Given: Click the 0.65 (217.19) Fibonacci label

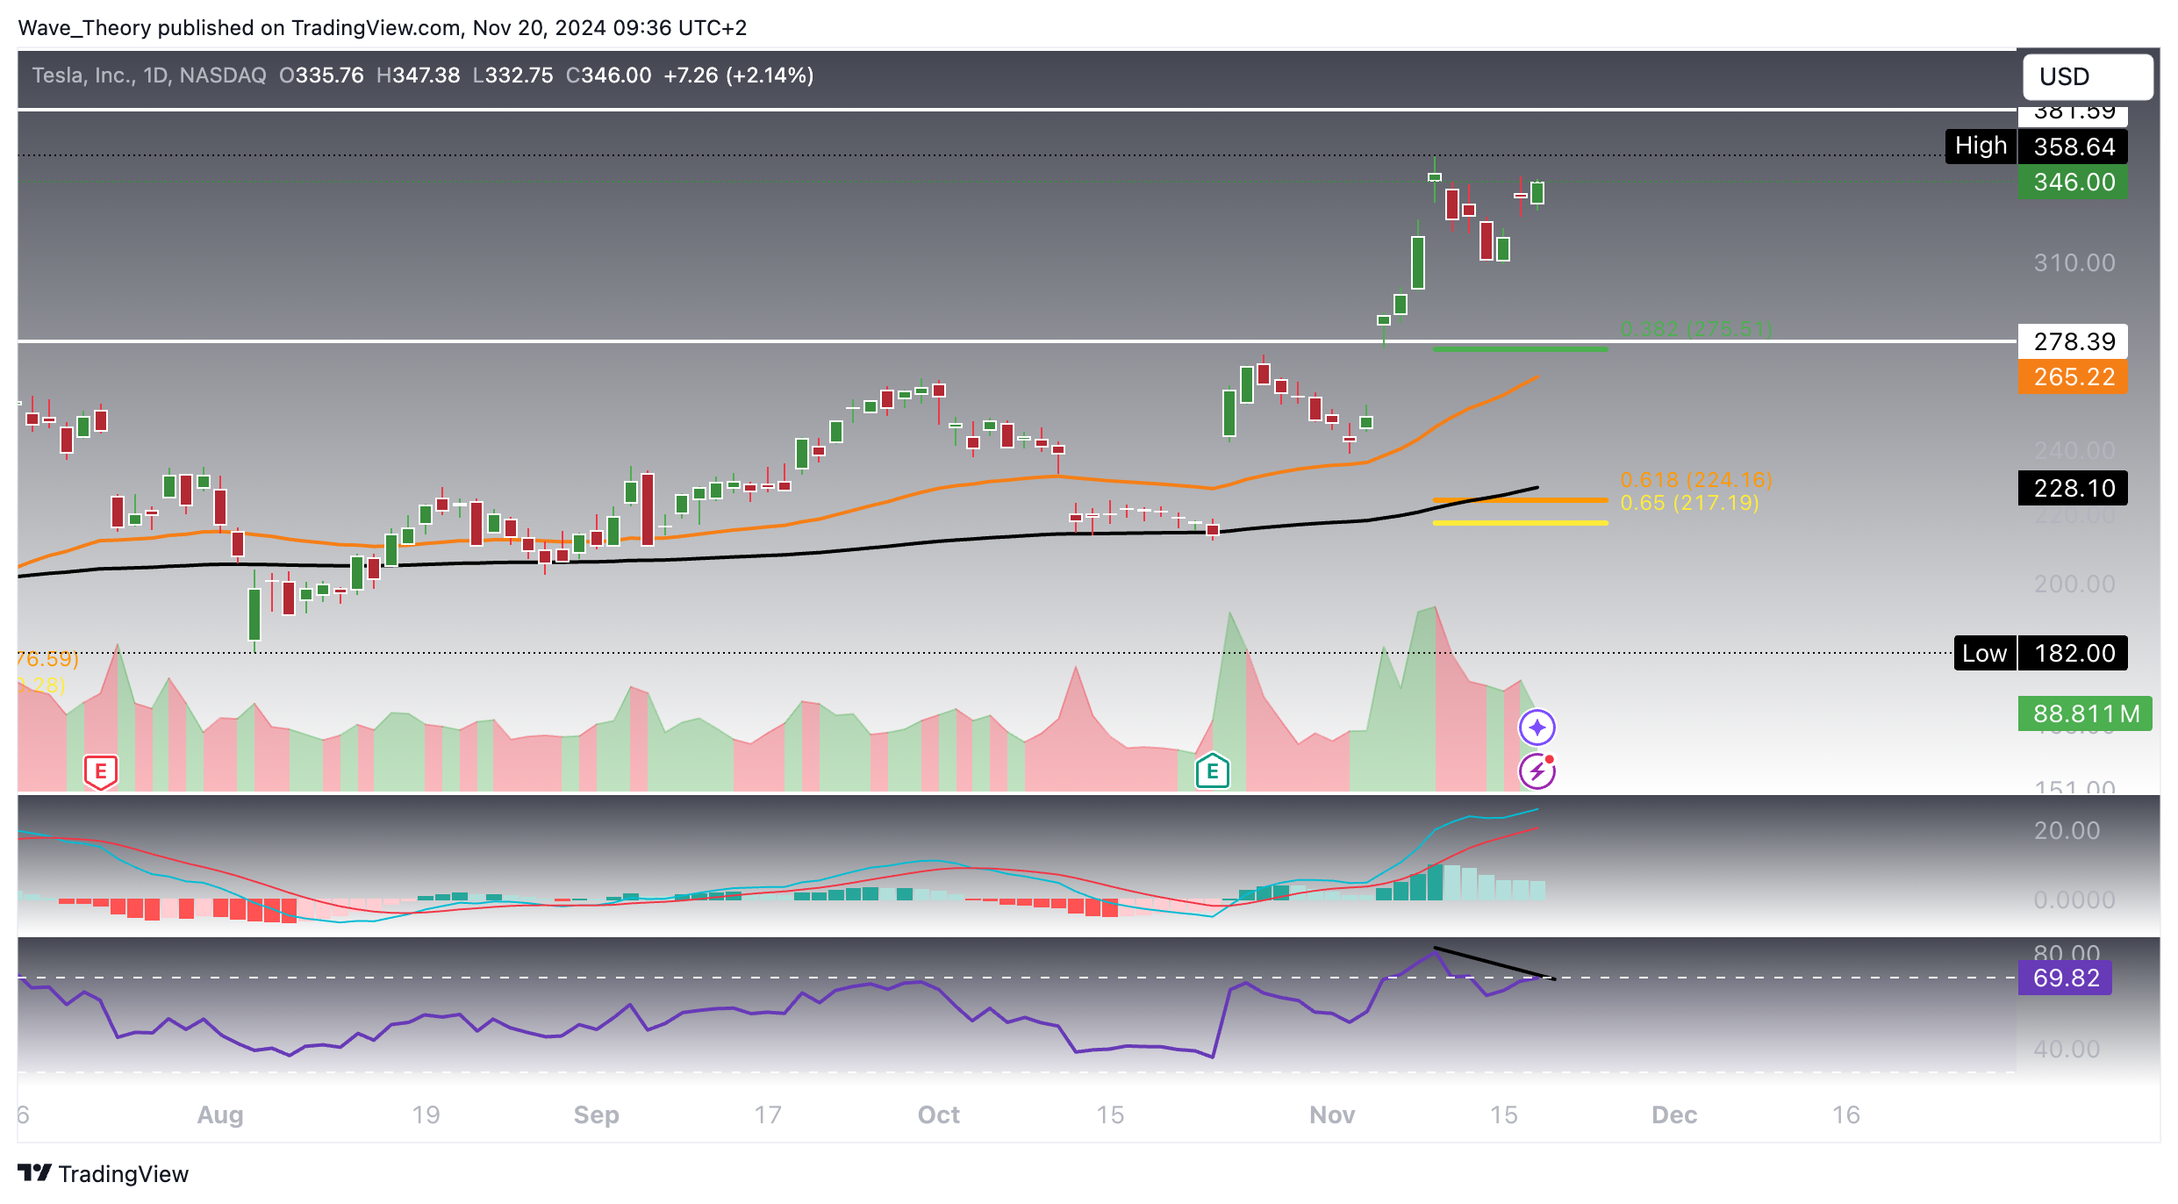Looking at the screenshot, I should point(1689,503).
